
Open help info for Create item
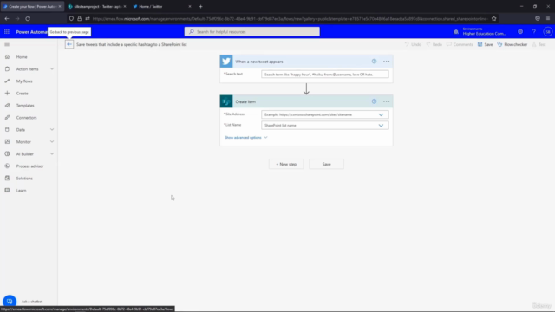click(374, 101)
